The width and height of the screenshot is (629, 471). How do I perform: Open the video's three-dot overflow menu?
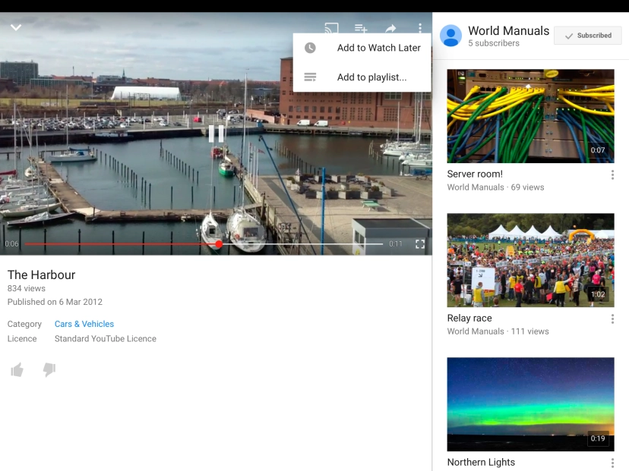click(419, 27)
